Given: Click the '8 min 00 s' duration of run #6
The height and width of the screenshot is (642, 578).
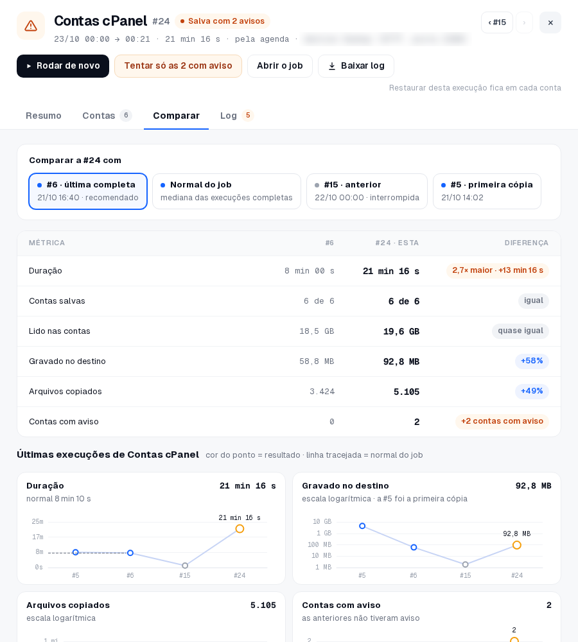Looking at the screenshot, I should 310,271.
